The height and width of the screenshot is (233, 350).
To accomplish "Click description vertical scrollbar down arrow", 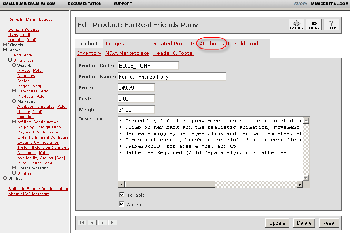I will click(x=306, y=178).
